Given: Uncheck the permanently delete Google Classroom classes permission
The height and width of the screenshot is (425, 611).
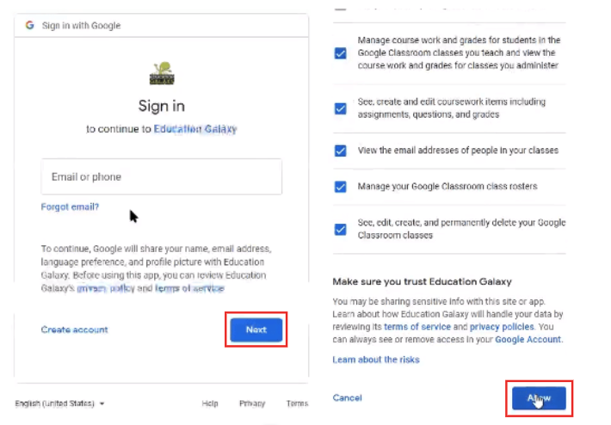Looking at the screenshot, I should point(340,229).
